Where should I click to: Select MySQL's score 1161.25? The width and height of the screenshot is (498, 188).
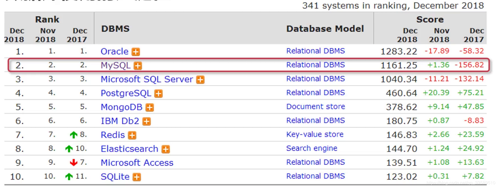click(399, 66)
